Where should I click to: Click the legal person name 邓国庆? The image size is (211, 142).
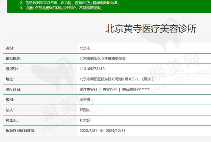tap(85, 110)
